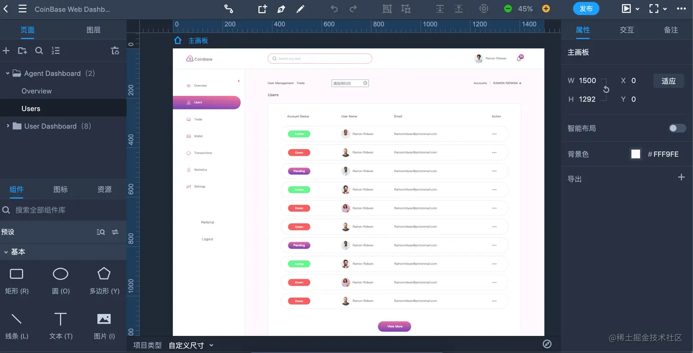The height and width of the screenshot is (353, 693).
Task: Open the 请选择时间 date picker
Action: 350,83
